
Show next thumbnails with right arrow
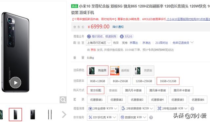coord(64,114)
